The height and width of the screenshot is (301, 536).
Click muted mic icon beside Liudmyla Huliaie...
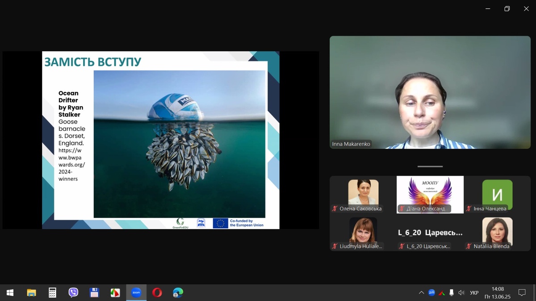coord(335,246)
